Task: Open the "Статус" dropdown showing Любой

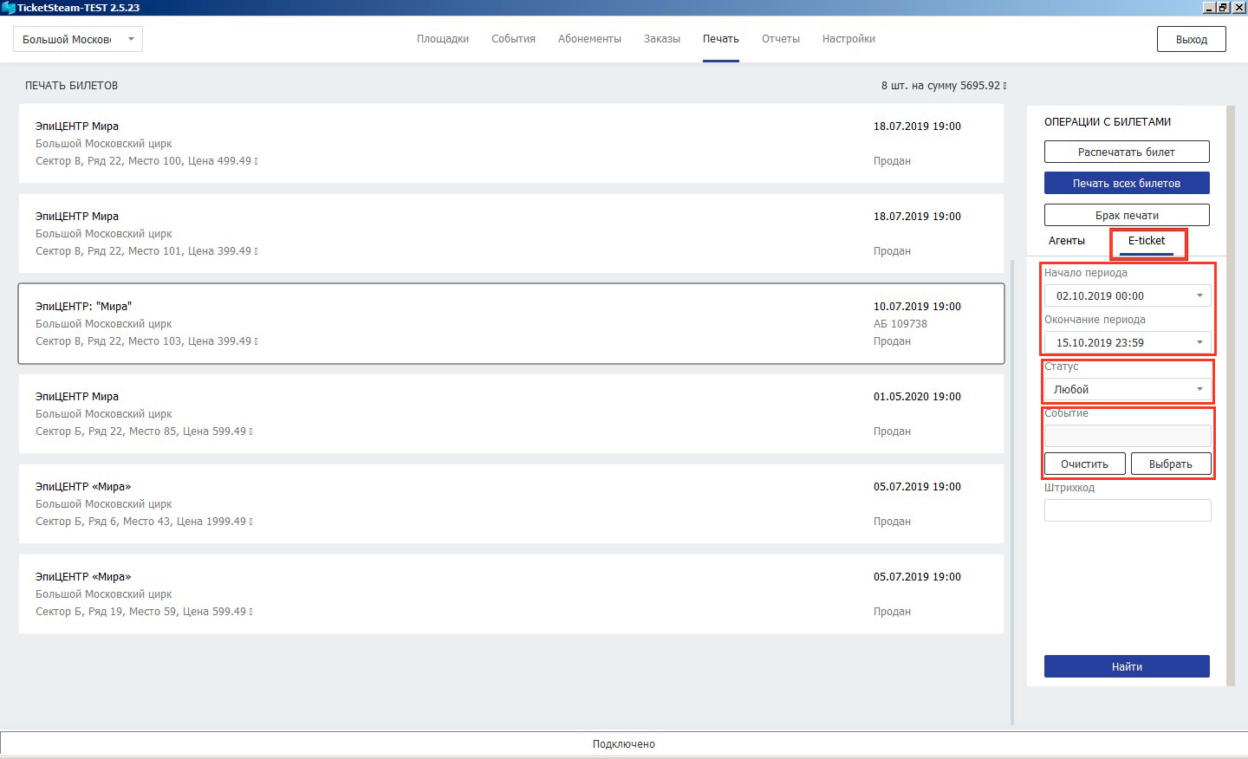Action: click(x=1127, y=389)
